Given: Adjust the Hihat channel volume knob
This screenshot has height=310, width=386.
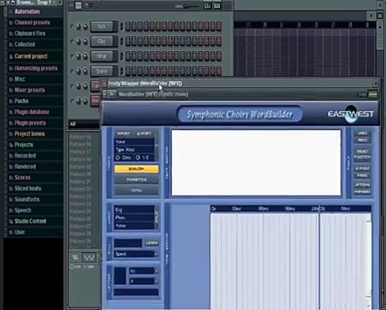Looking at the screenshot, I should pos(85,57).
